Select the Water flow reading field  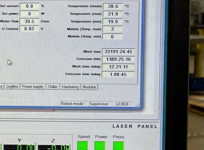(x=29, y=21)
